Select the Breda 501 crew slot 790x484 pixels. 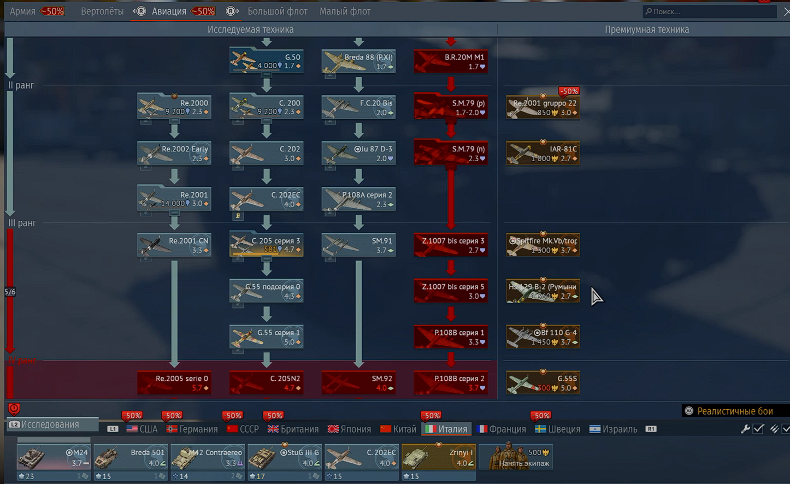[x=130, y=457]
